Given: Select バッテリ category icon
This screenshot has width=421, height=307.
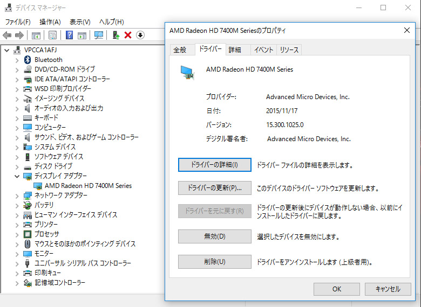Looking at the screenshot, I should [x=28, y=205].
